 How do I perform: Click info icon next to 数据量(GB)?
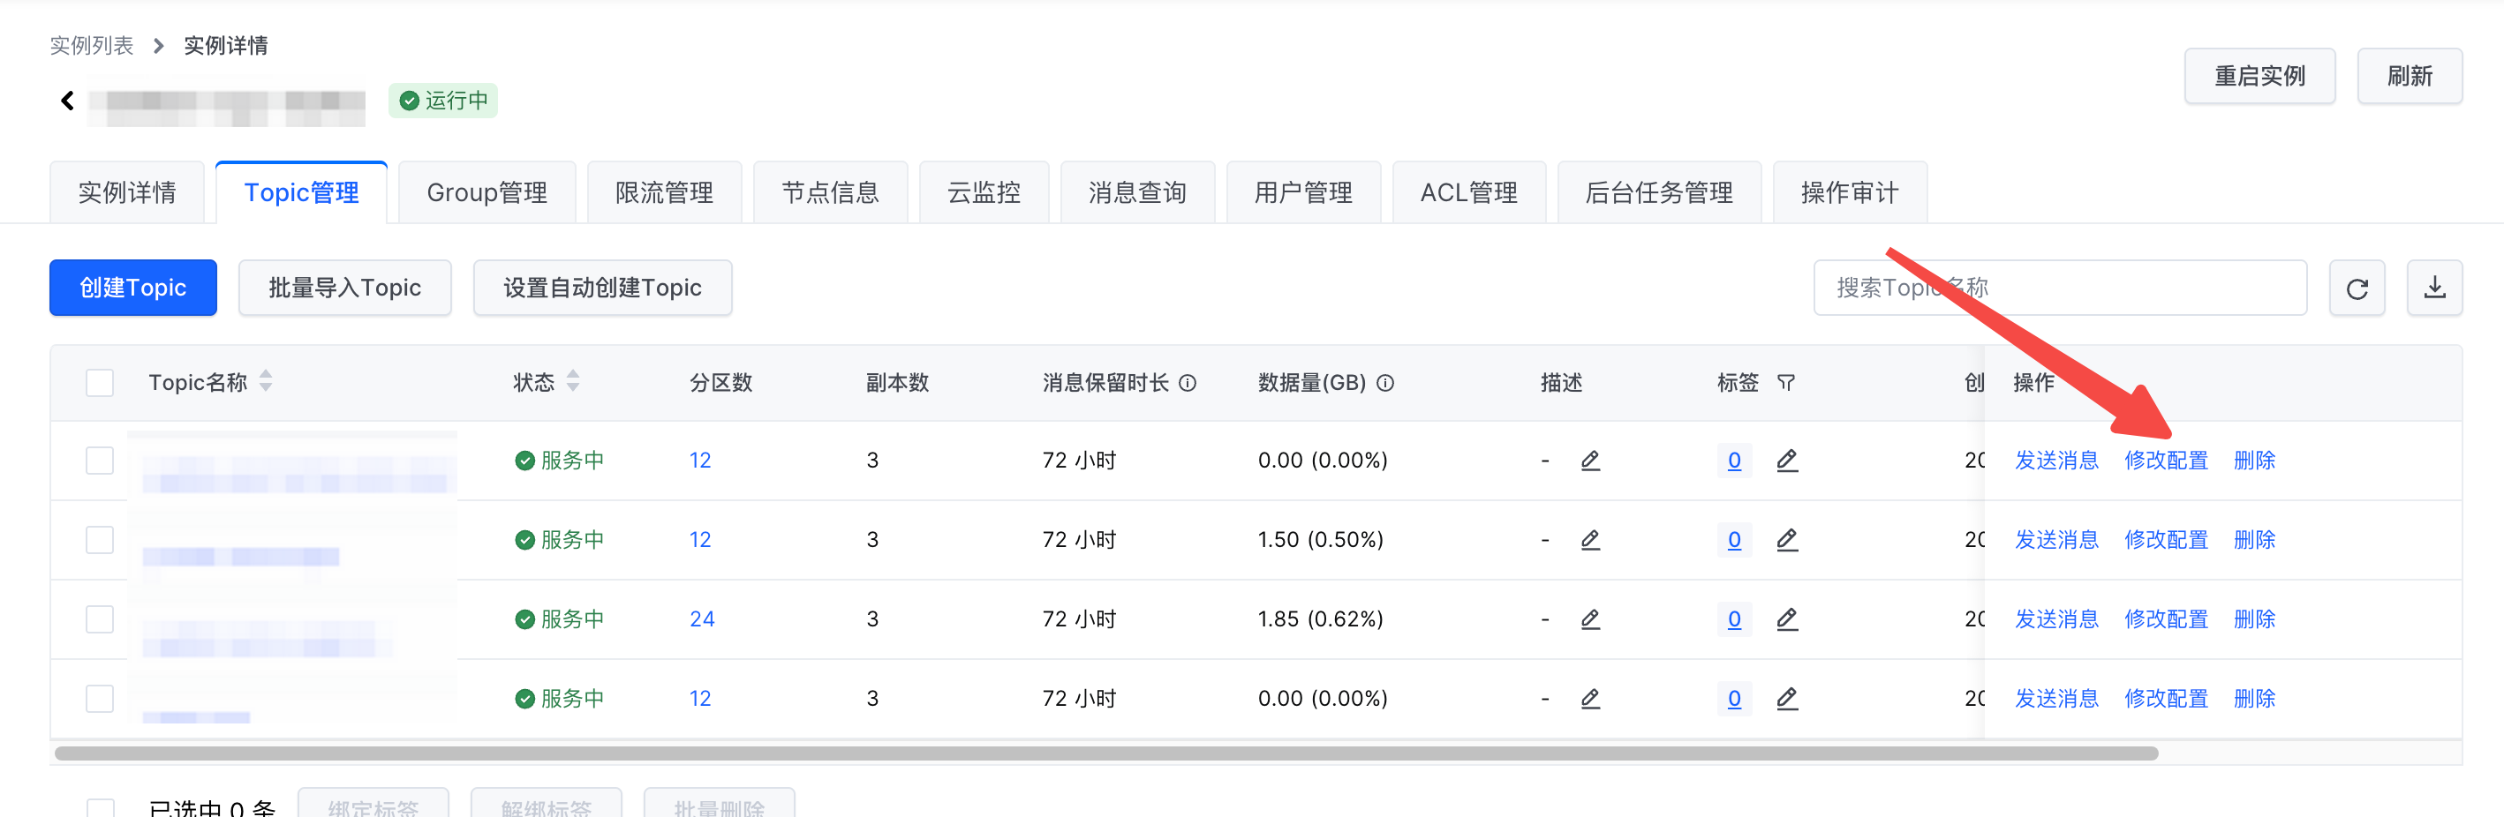pyautogui.click(x=1385, y=383)
